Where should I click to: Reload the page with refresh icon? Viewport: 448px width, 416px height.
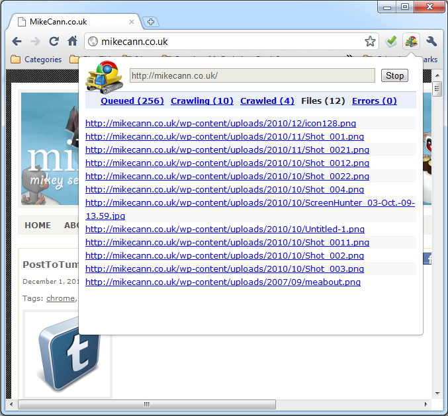click(54, 42)
